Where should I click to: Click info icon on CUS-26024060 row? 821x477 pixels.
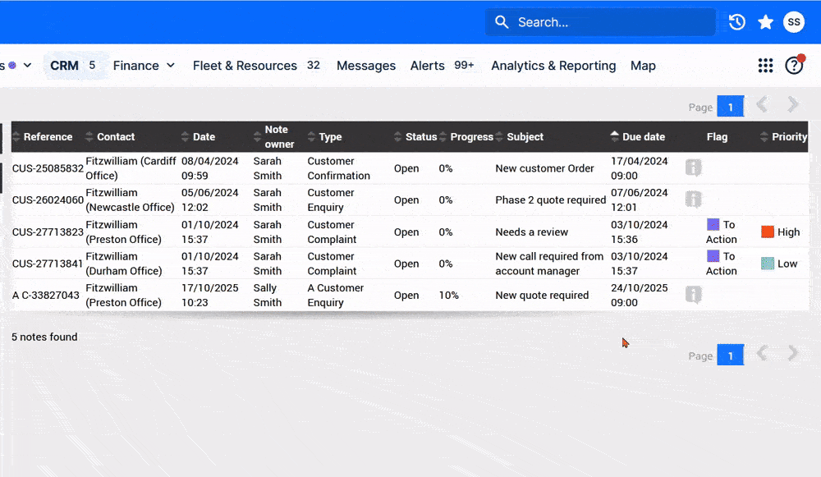tap(693, 200)
